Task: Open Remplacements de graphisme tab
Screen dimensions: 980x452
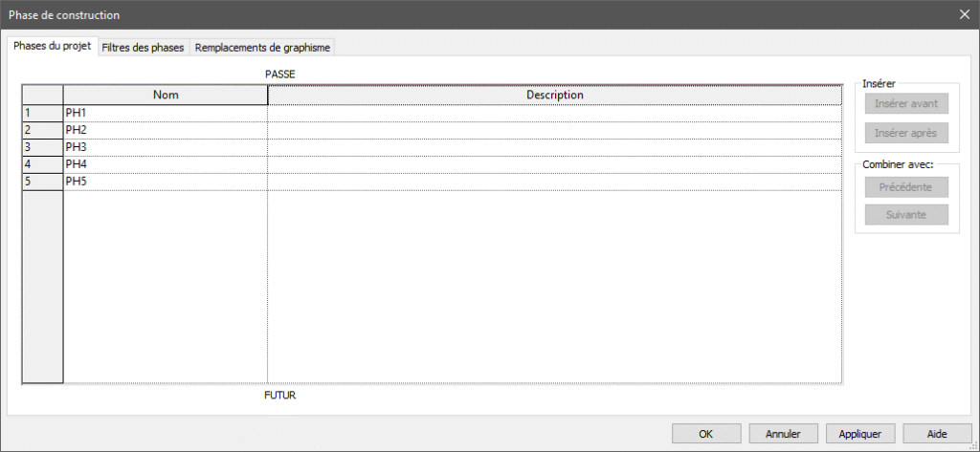Action: (263, 48)
